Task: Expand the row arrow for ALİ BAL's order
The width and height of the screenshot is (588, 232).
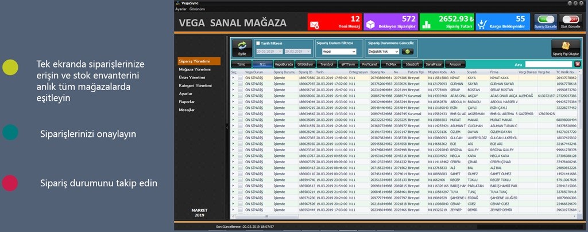Action: tap(233, 168)
